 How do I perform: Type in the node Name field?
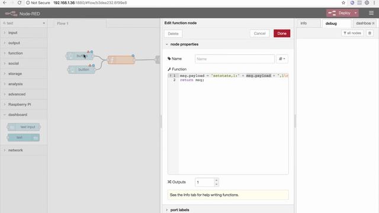(235, 59)
